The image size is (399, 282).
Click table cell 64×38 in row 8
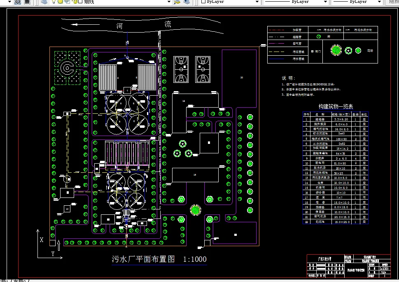pyautogui.click(x=341, y=154)
